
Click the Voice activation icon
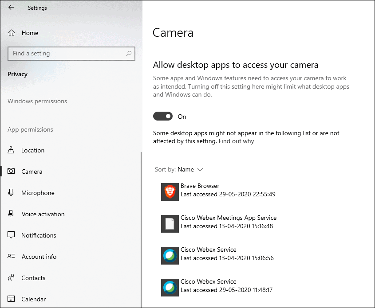pyautogui.click(x=11, y=214)
